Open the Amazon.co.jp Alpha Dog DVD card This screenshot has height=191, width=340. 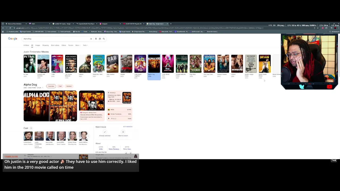coord(120,98)
